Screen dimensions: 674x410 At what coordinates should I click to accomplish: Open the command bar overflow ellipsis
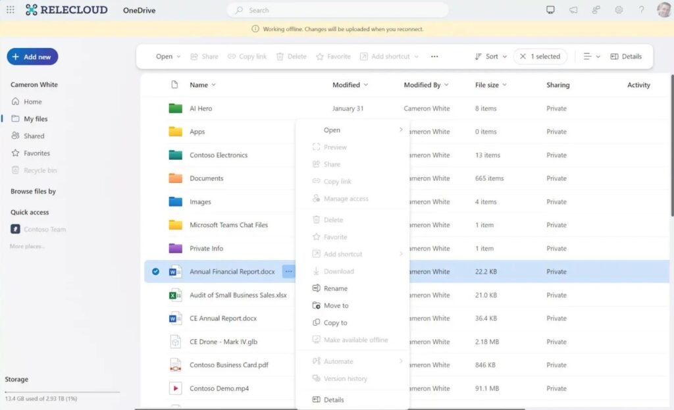click(x=434, y=57)
